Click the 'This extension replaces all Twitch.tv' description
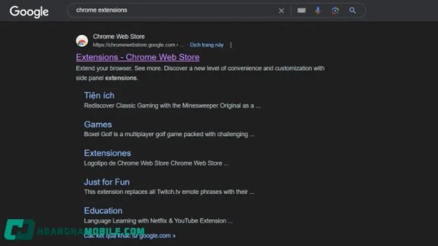This screenshot has width=438, height=246. pyautogui.click(x=169, y=192)
